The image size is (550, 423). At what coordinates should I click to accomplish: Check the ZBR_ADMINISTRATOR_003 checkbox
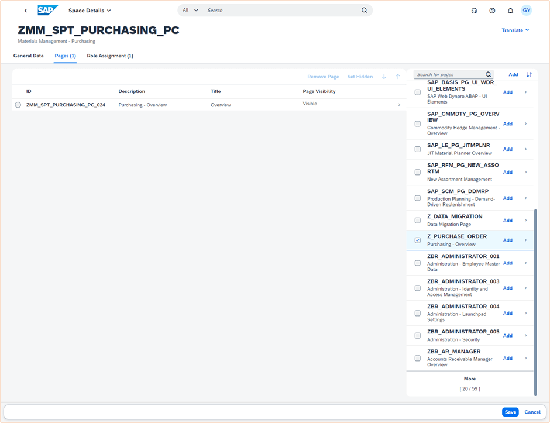[417, 288]
